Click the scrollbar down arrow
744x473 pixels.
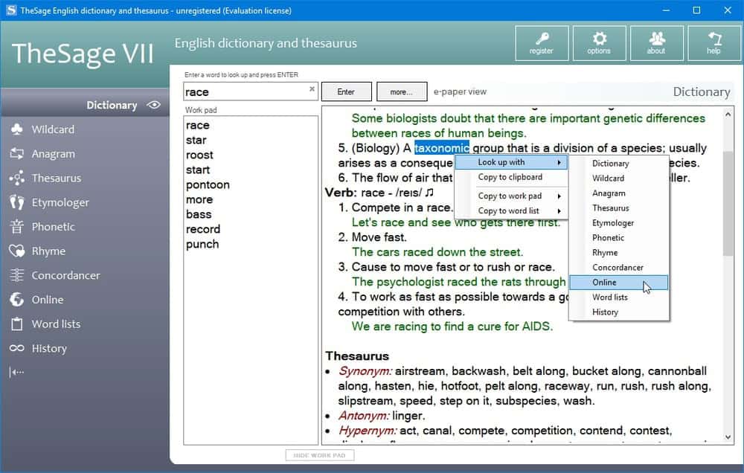coord(728,437)
